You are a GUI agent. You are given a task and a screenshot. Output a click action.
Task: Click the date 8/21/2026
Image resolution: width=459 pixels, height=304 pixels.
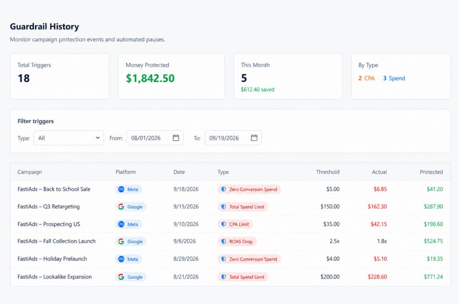click(186, 277)
